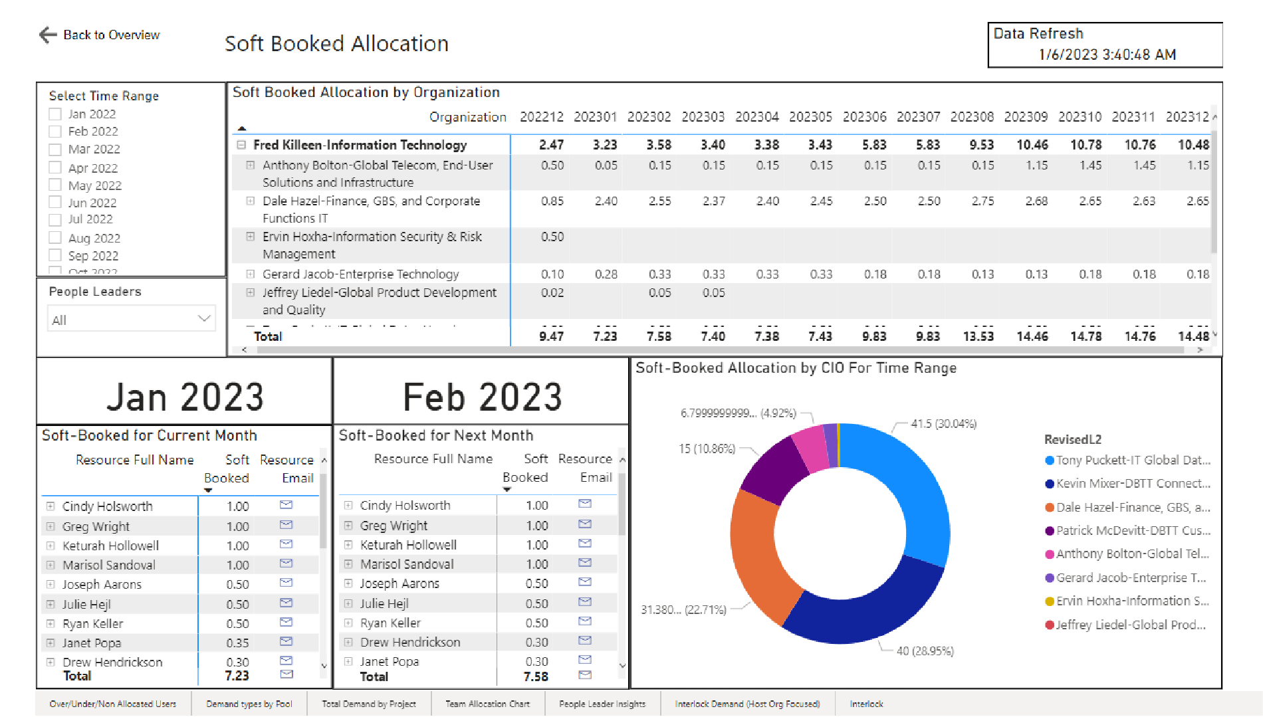Check the Jan 2022 time range box

coord(55,114)
